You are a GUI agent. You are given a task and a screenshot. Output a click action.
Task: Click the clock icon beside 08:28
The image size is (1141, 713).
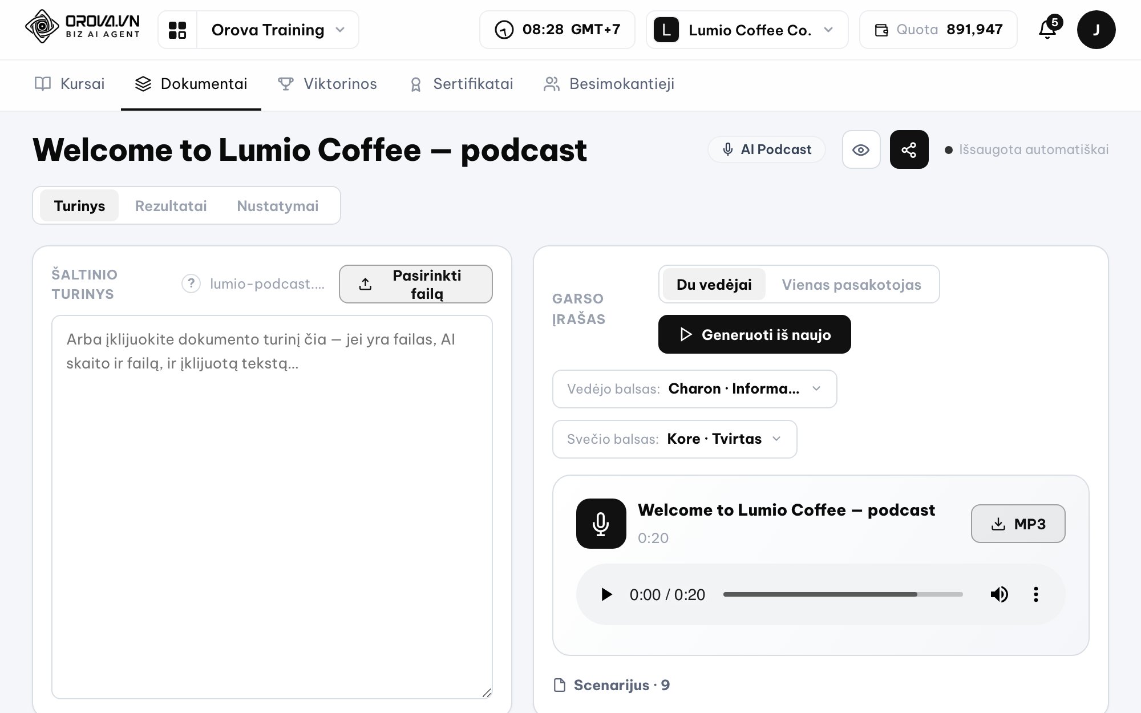coord(504,30)
